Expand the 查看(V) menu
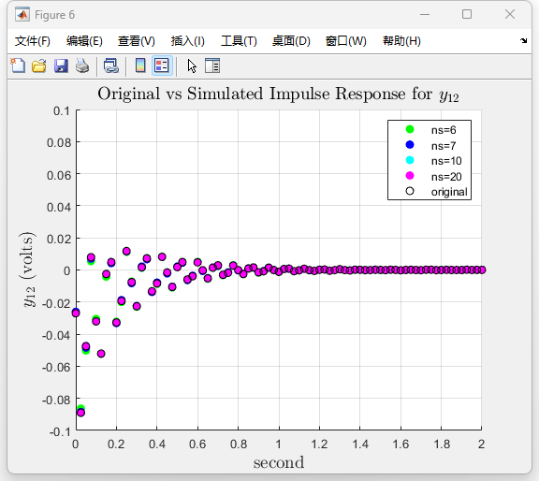The image size is (539, 481). 136,41
